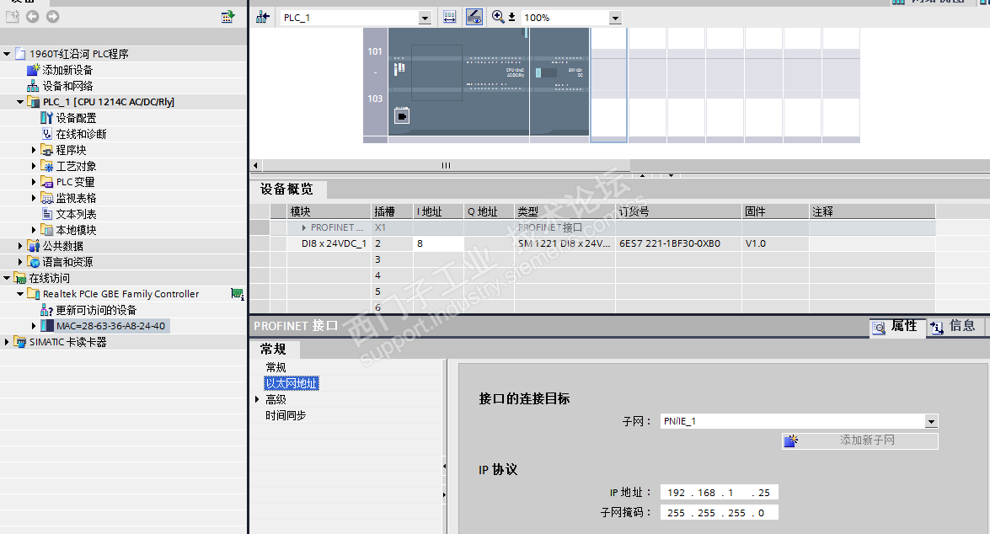
Task: Click the 监视表格 folder icon
Action: [46, 198]
